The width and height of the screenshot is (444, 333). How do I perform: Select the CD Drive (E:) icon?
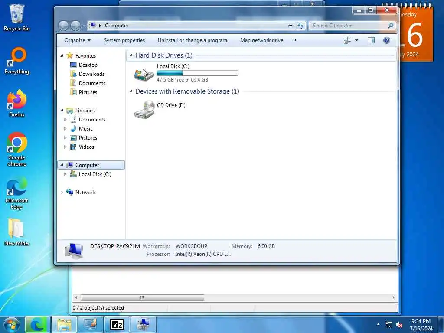(x=144, y=110)
